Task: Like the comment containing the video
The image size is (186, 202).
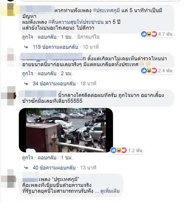Action: 28,158
